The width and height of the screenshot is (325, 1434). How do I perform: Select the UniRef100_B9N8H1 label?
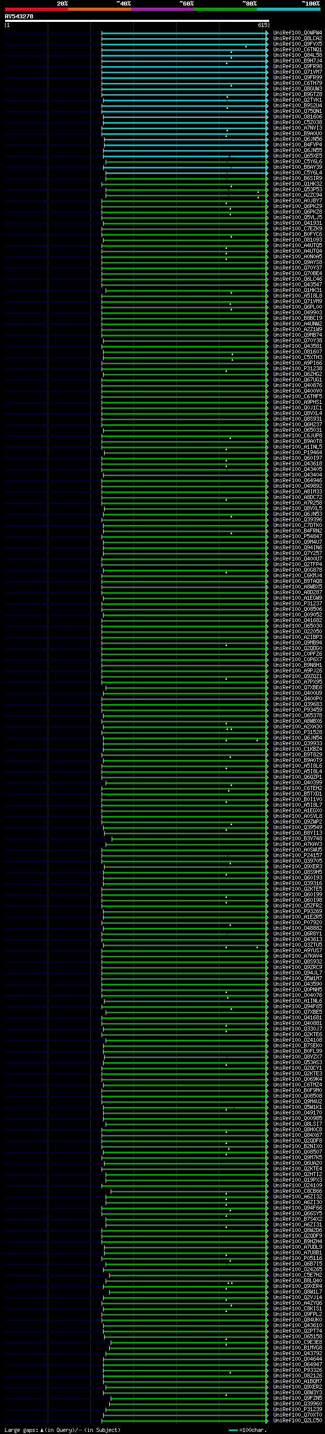pos(298,665)
